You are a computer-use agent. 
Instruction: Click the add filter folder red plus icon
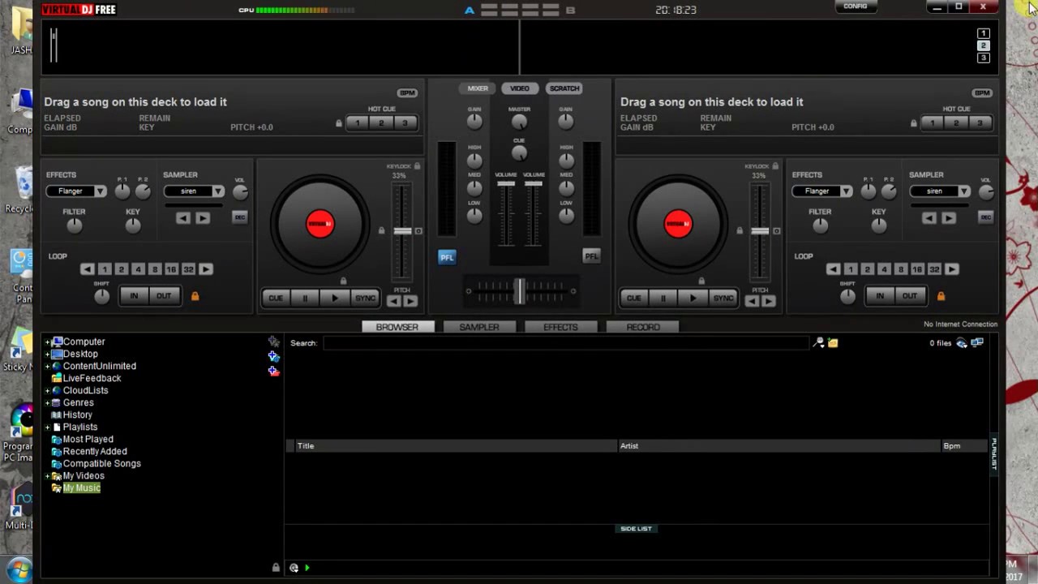point(274,371)
